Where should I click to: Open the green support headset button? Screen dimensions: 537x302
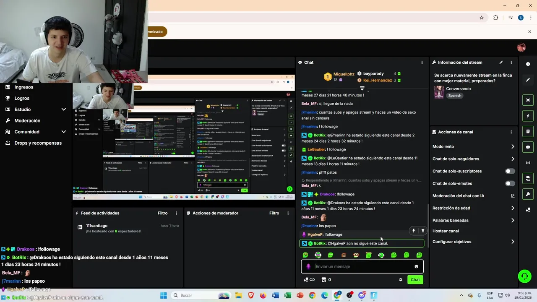click(x=524, y=276)
